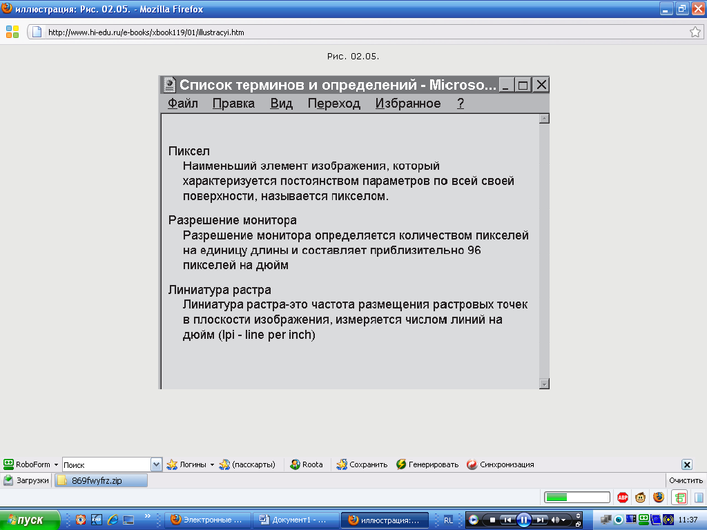Expand the RoboForm search dropdown arrow
Screen dimensions: 707x530
pos(156,464)
